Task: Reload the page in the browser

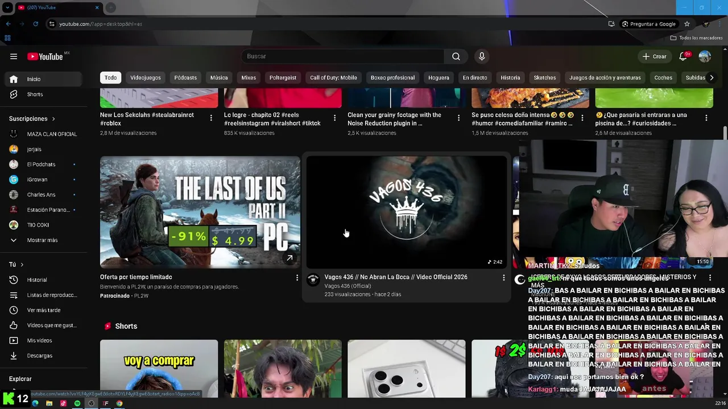Action: point(35,24)
